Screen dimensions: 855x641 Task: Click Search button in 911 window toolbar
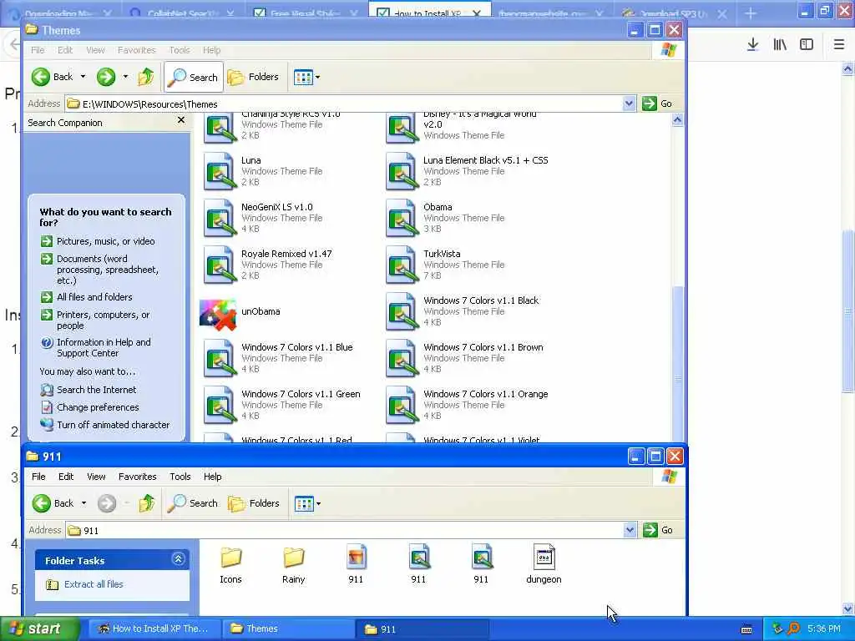[x=193, y=503]
